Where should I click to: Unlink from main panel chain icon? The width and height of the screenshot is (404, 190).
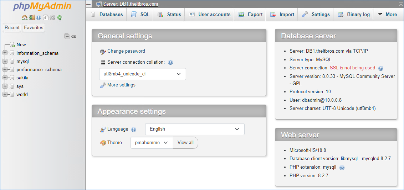click(74, 37)
